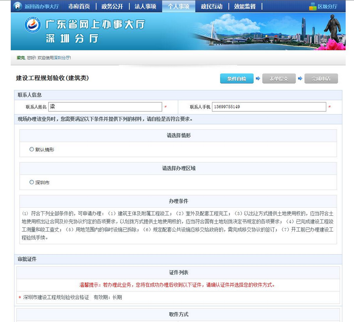Select the 深圳市 radio button
This screenshot has height=322, width=354.
click(32, 182)
